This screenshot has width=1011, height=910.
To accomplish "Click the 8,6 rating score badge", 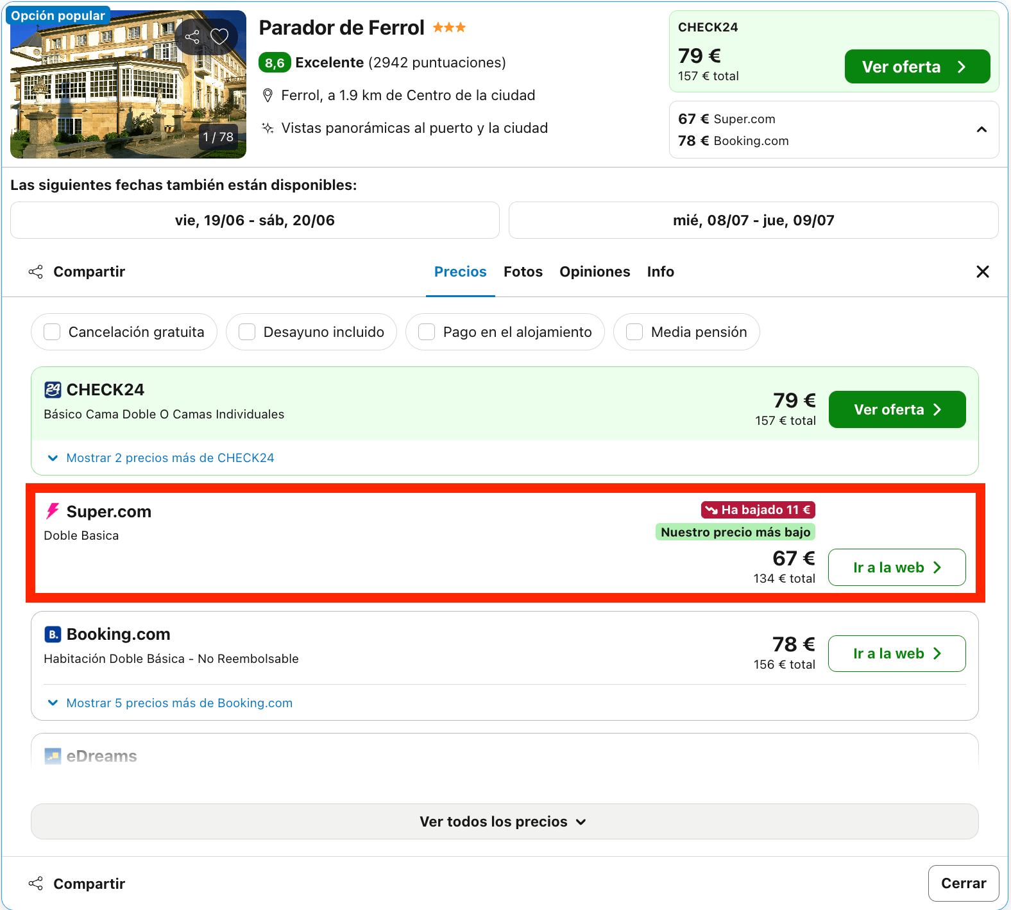I will tap(275, 63).
